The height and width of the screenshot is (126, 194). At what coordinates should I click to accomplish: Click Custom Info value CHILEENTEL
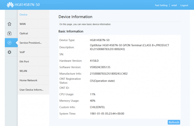(x=97, y=107)
